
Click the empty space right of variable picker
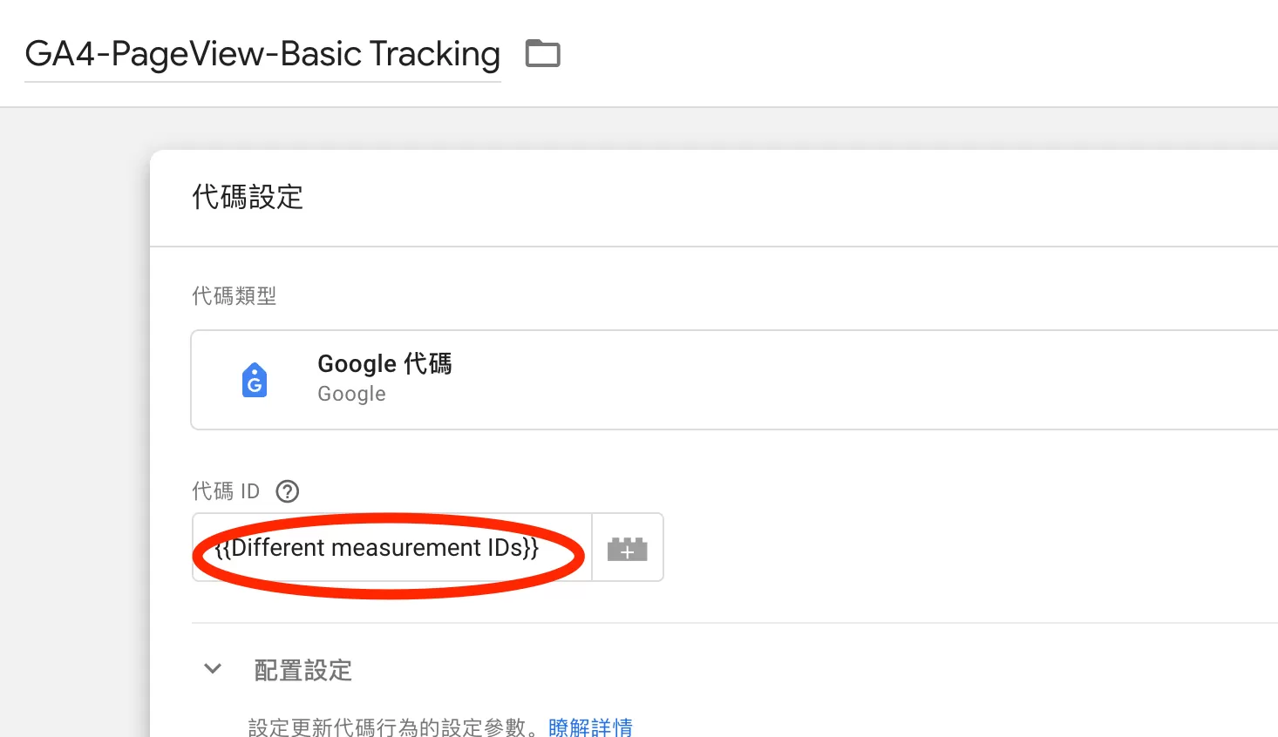click(968, 547)
